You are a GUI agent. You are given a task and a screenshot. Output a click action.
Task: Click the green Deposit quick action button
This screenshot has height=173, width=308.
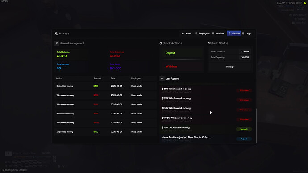[x=182, y=53]
